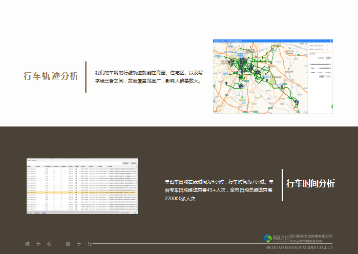This screenshot has width=358, height=254.
Task: Open the end date dropdown in map panel
Action: (x=321, y=50)
